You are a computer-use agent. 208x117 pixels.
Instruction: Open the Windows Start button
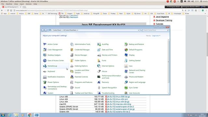pos(3,115)
